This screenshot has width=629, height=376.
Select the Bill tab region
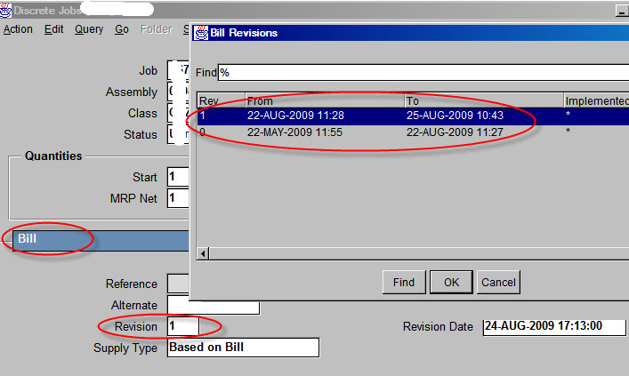101,241
